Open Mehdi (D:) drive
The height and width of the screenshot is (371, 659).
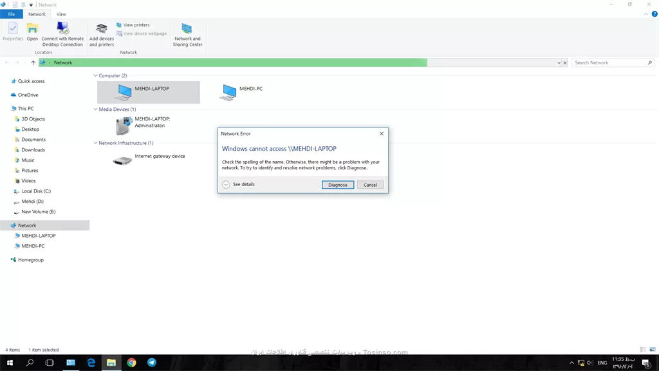point(28,202)
